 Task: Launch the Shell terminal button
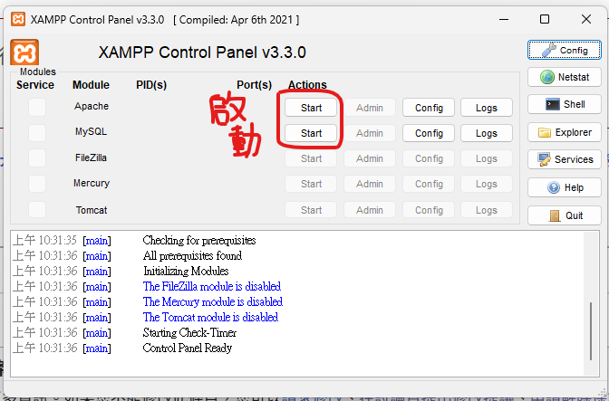pyautogui.click(x=565, y=104)
